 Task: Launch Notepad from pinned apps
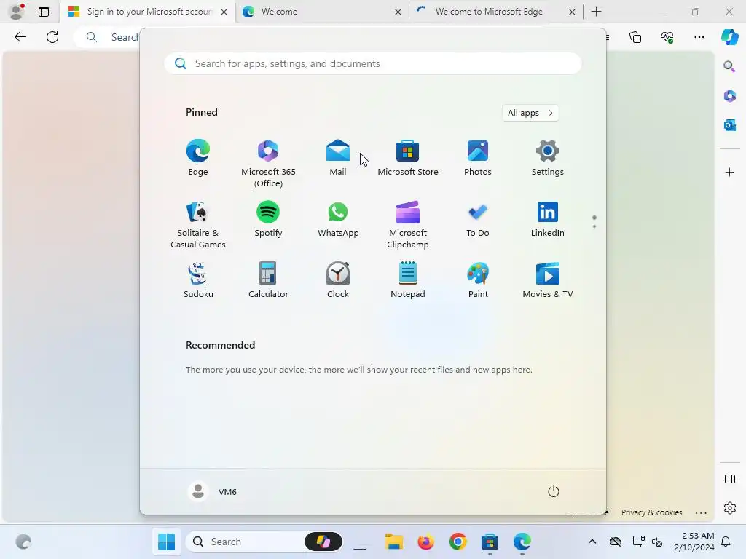[x=408, y=280]
